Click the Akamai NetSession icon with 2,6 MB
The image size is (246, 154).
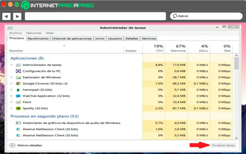coord(18,129)
